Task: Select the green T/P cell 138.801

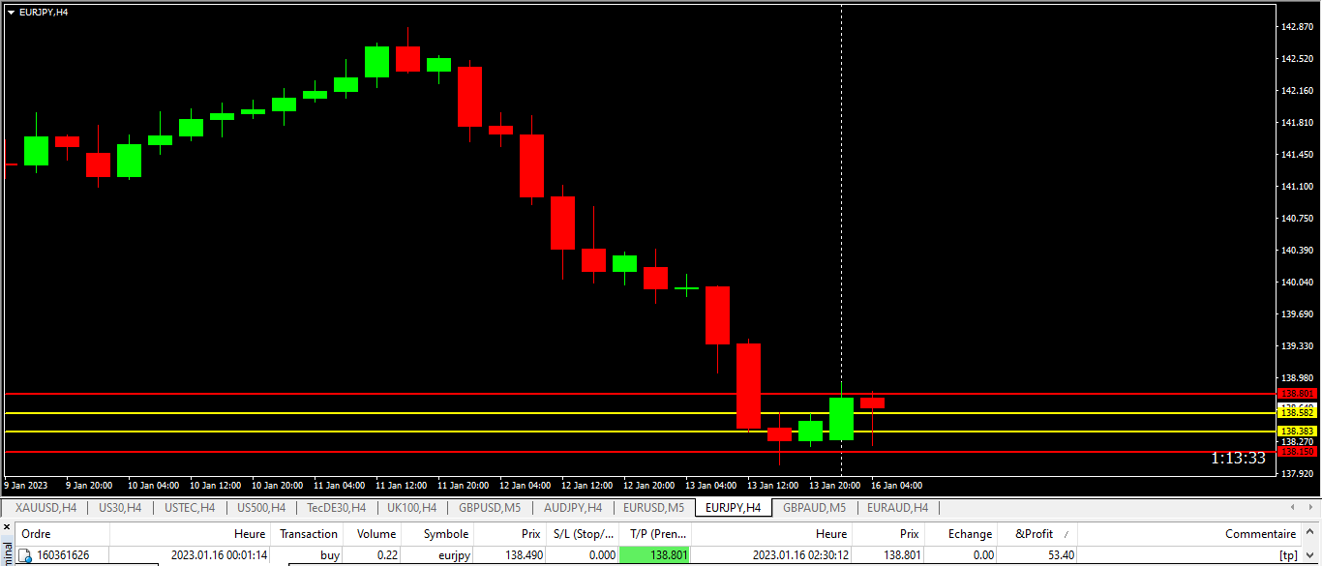Action: [655, 555]
